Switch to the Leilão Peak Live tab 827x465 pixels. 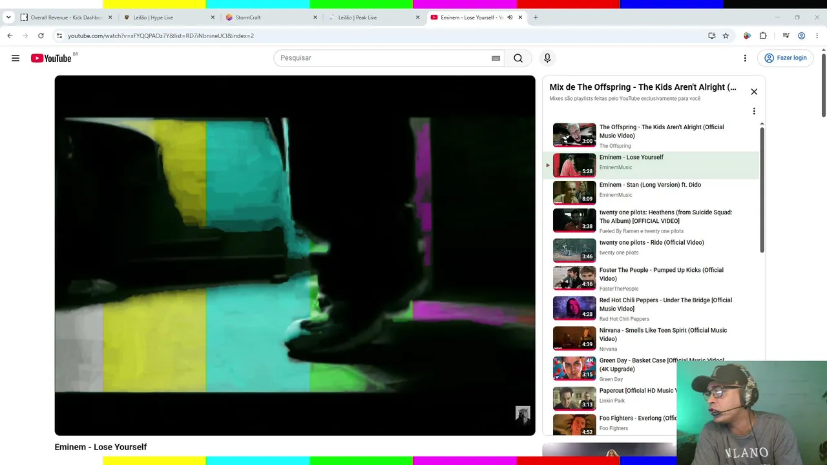point(374,17)
